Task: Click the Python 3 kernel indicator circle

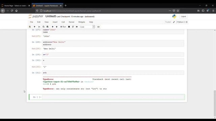Action: point(187,22)
